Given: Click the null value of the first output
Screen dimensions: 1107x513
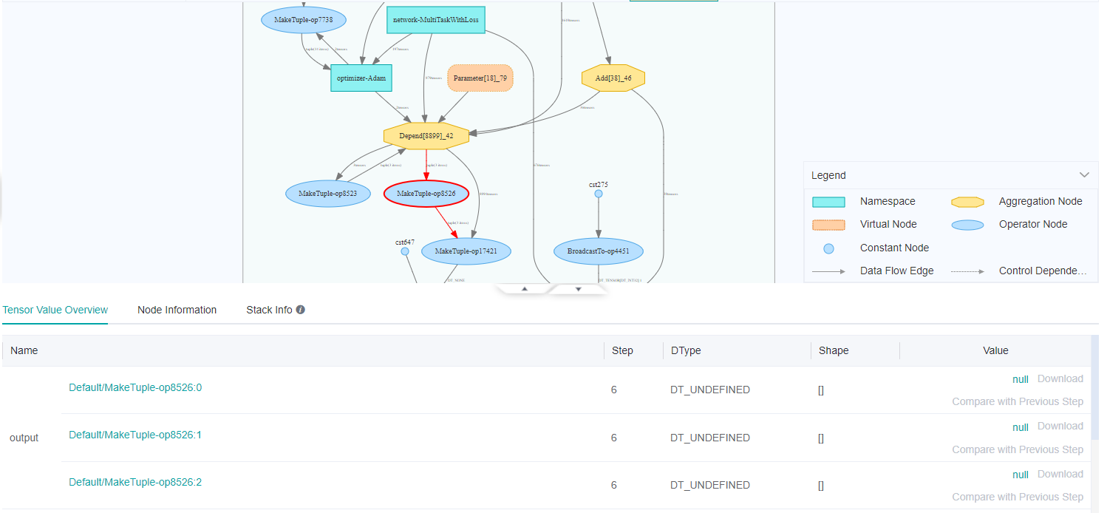Looking at the screenshot, I should [1020, 379].
